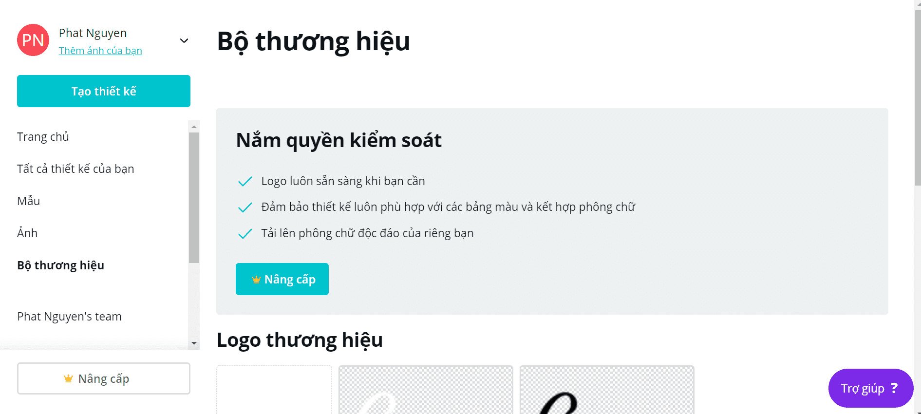
Task: Click the teal 'Nâng cấp' upgrade button
Action: tap(282, 279)
